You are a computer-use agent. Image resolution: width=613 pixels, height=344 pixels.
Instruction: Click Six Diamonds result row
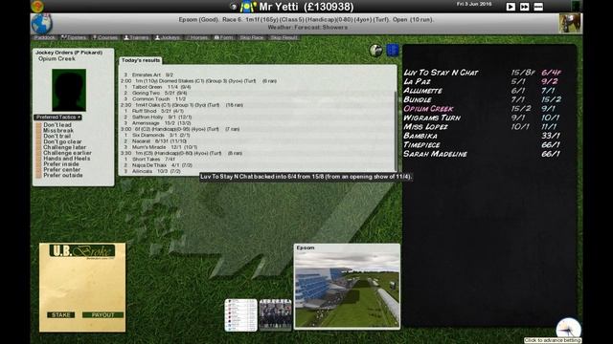(156, 135)
